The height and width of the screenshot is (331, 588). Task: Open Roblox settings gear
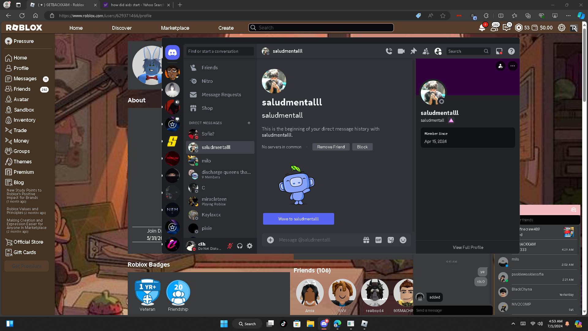562,28
